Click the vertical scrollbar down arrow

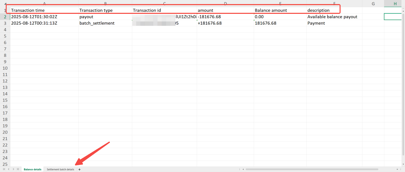(x=403, y=164)
